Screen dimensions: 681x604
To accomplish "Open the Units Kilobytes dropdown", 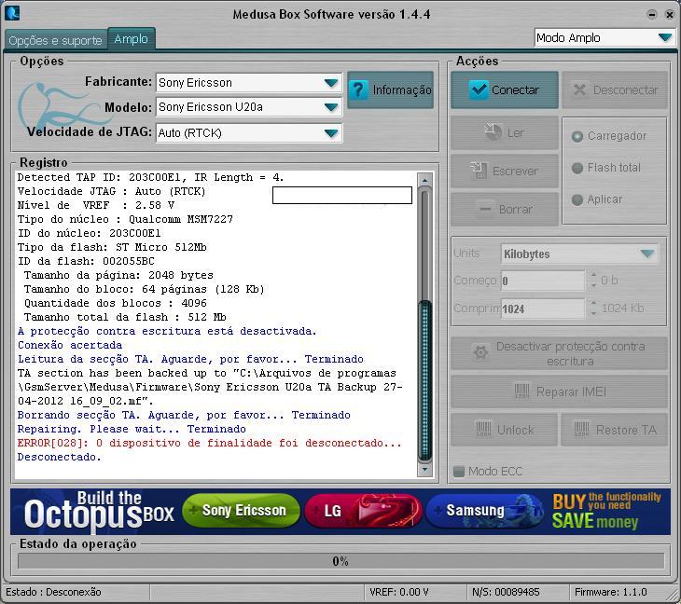I will tap(647, 254).
